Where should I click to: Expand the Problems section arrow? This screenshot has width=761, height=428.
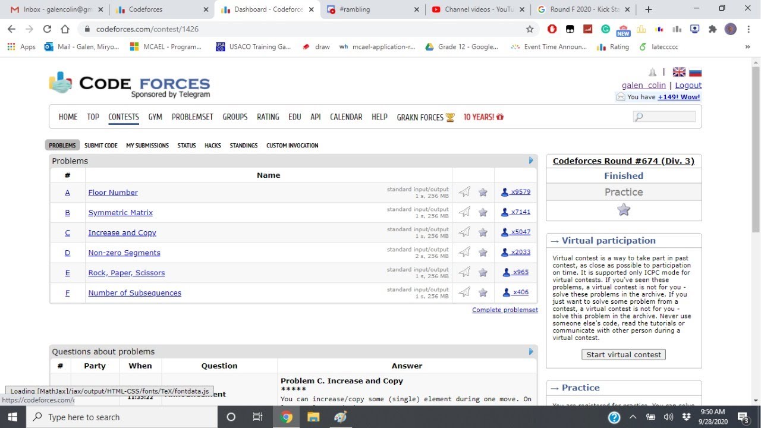click(x=531, y=160)
